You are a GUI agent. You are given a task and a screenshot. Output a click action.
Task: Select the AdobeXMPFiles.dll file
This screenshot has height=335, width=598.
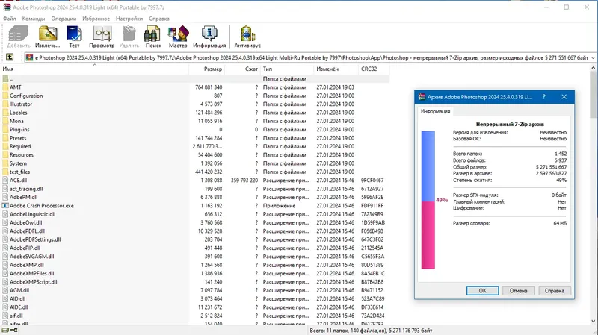pyautogui.click(x=195, y=273)
